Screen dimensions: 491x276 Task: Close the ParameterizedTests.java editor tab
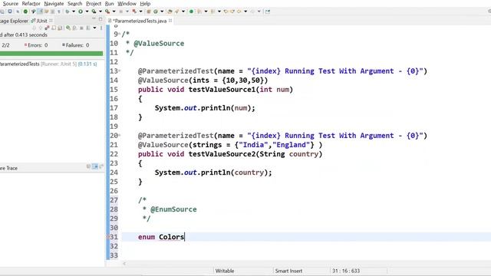tap(170, 21)
